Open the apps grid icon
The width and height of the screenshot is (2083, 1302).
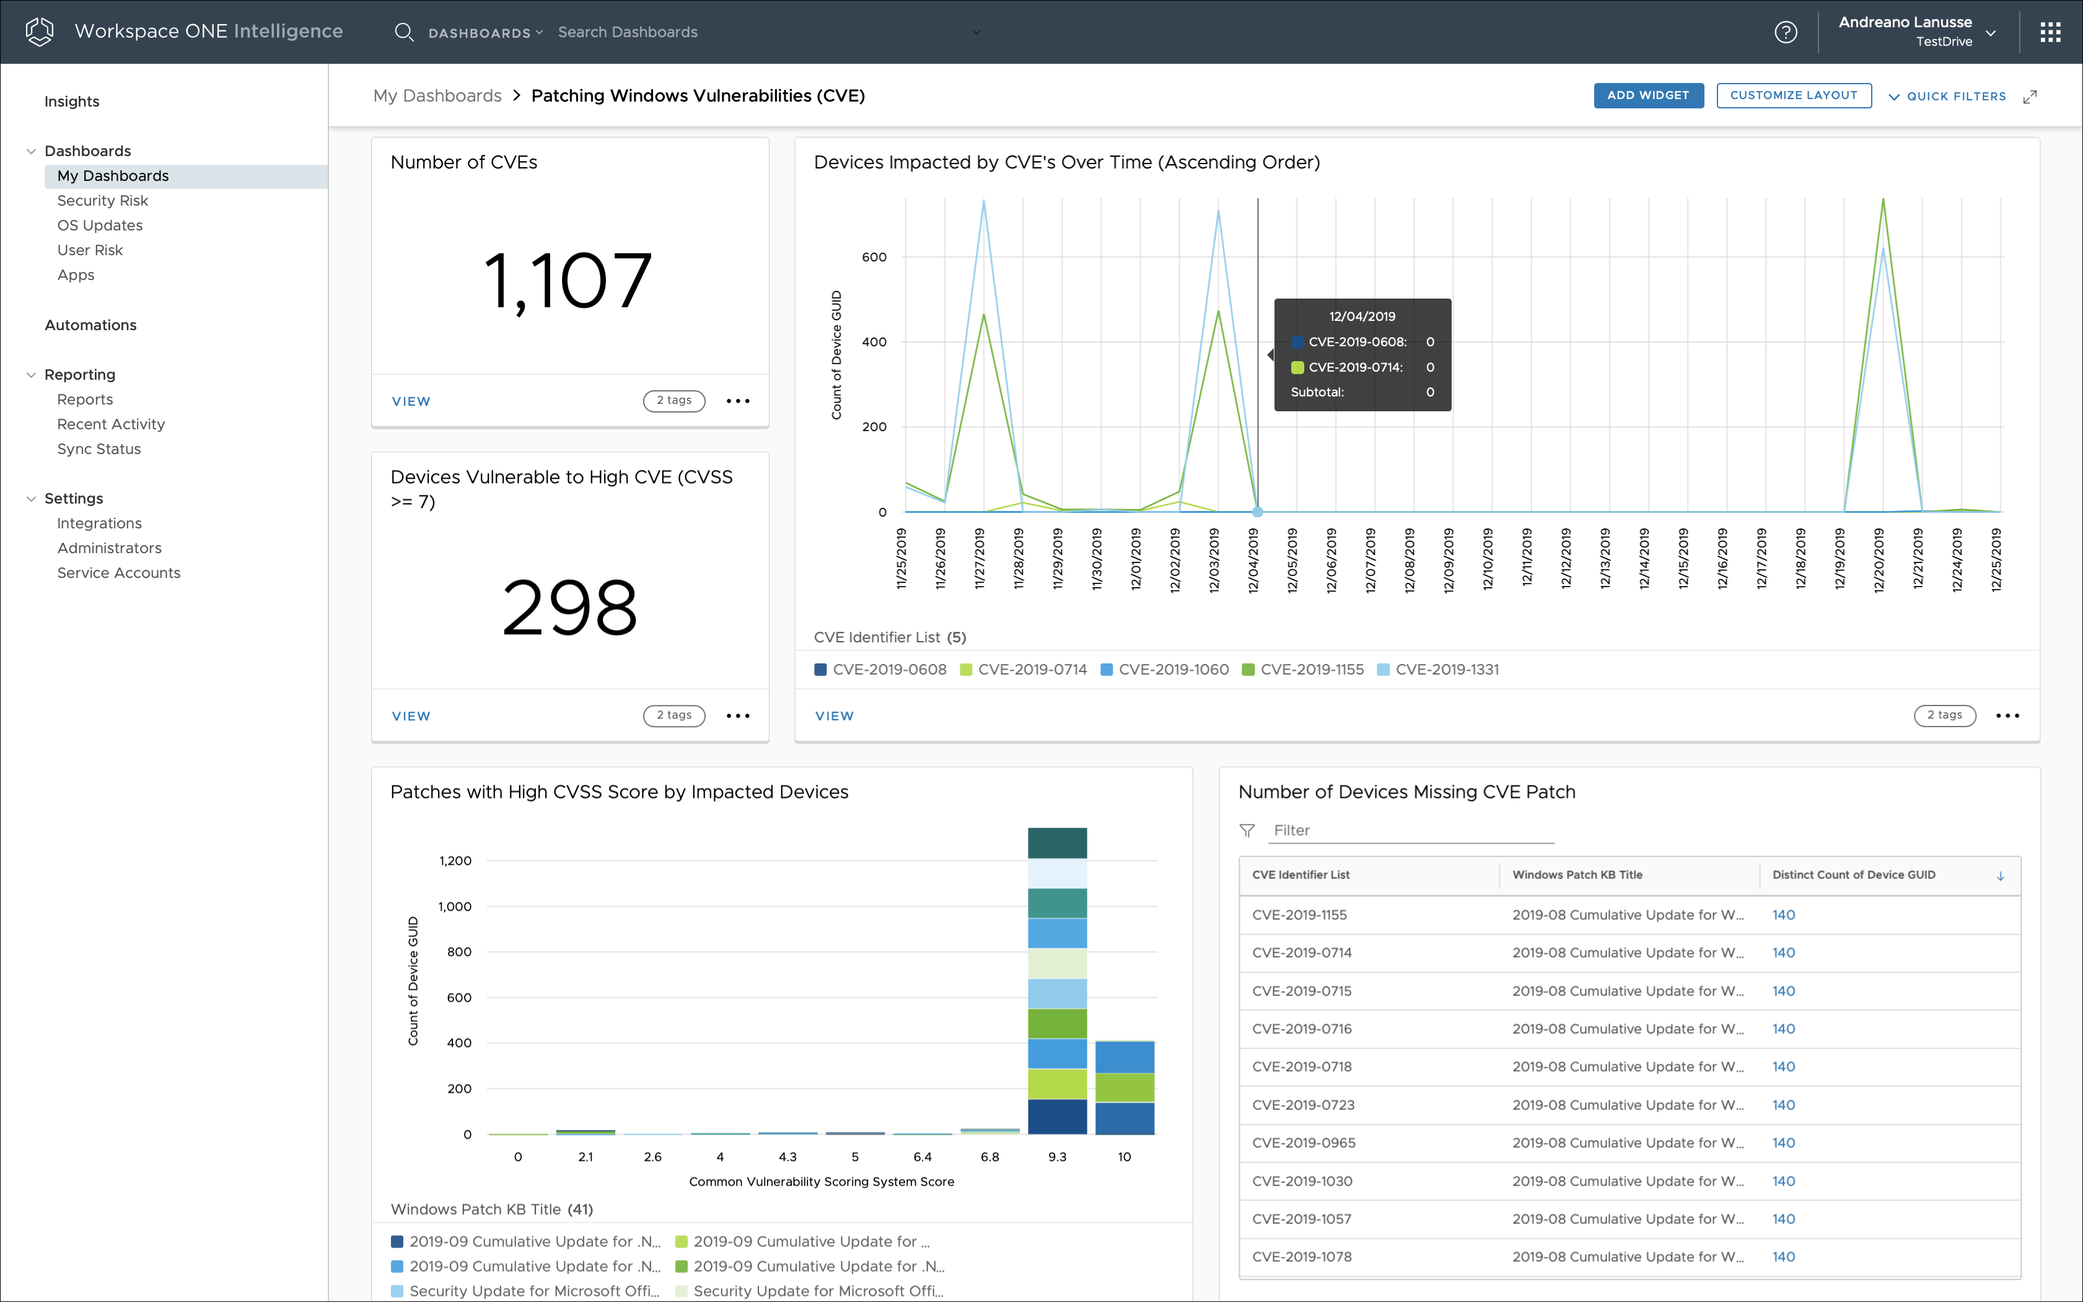tap(2050, 32)
